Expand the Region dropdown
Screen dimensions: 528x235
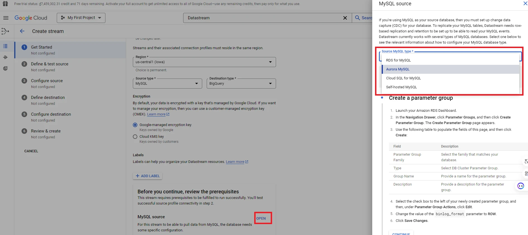[x=204, y=62]
